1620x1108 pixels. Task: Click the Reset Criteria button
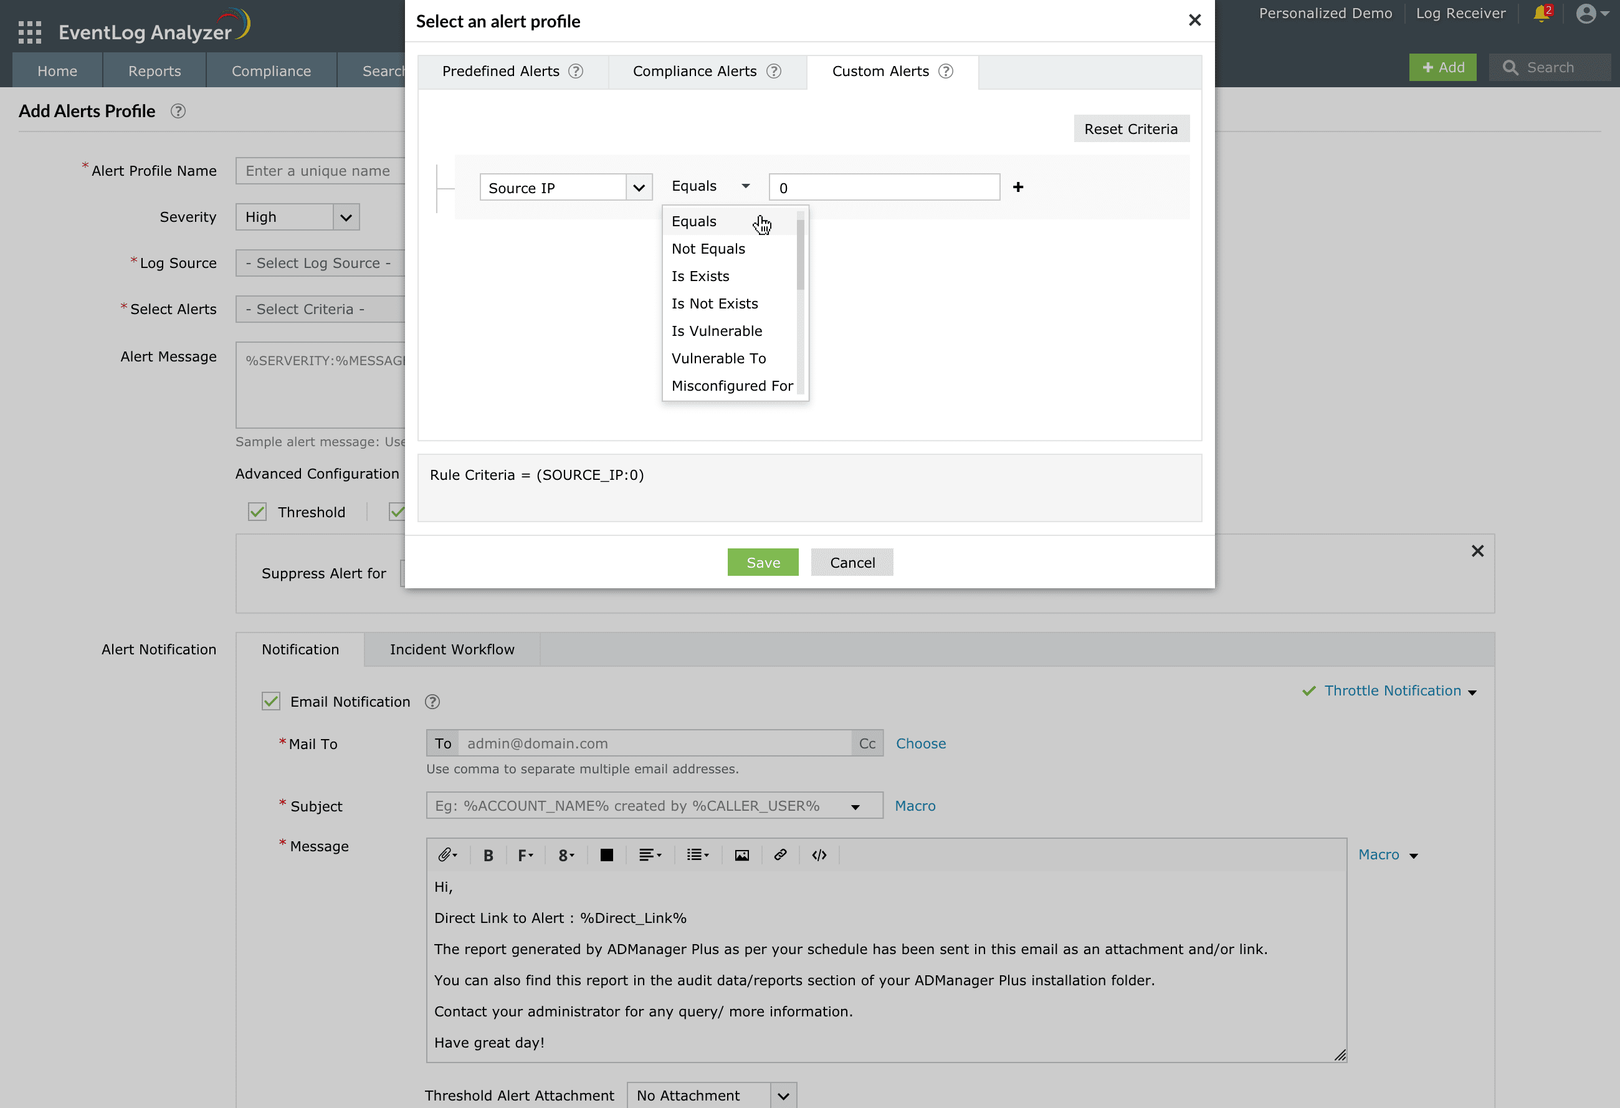1131,129
